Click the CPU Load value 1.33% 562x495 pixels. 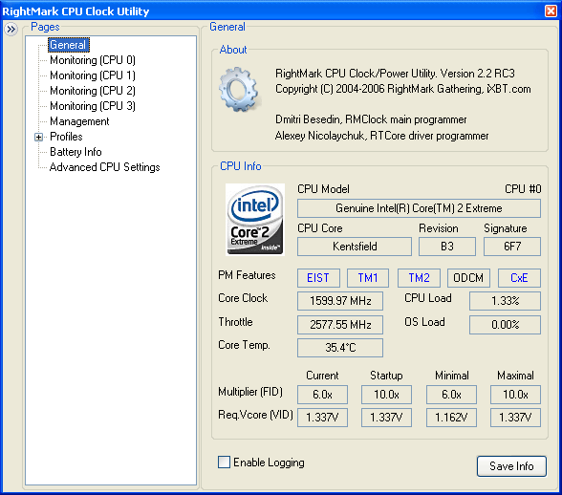(x=505, y=301)
